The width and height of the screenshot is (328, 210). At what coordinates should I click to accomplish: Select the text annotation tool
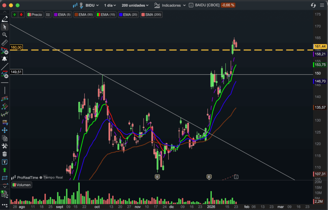(x=4, y=162)
